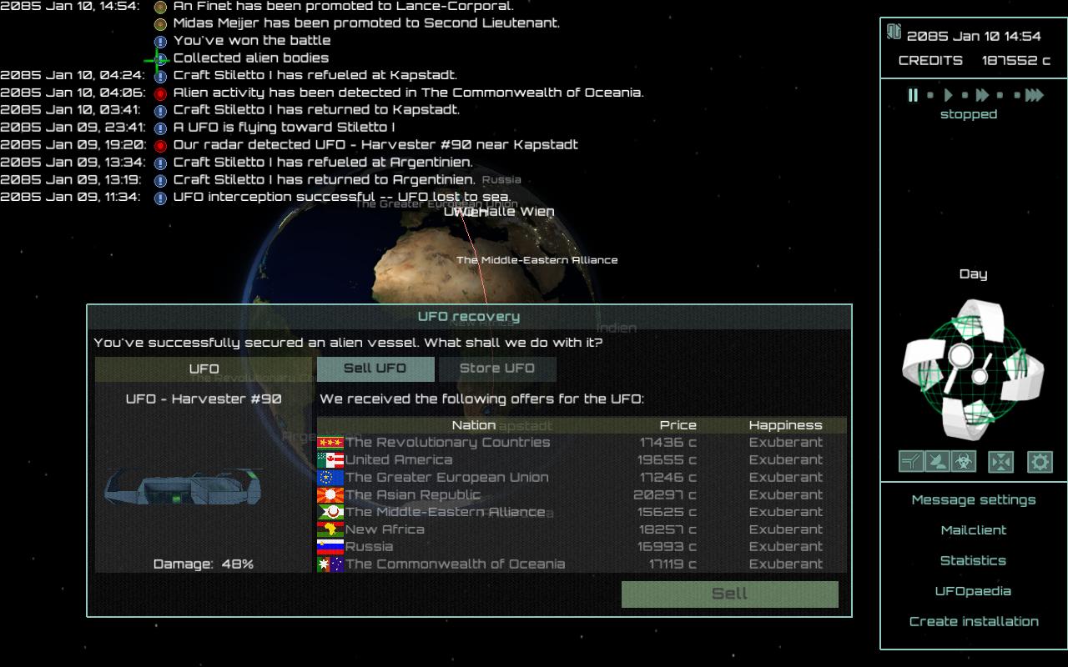This screenshot has width=1068, height=667.
Task: Click The Revolutionary Countries flag icon
Action: pos(330,443)
